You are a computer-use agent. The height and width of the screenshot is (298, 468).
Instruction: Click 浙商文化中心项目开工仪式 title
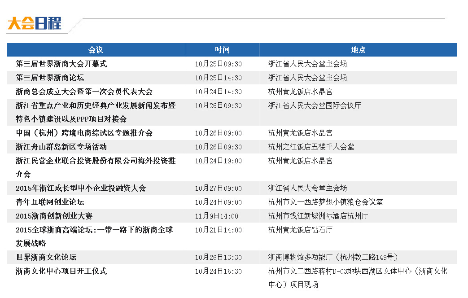click(x=61, y=271)
